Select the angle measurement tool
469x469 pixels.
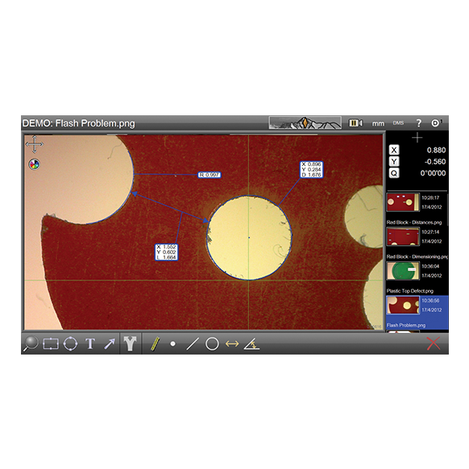point(251,344)
